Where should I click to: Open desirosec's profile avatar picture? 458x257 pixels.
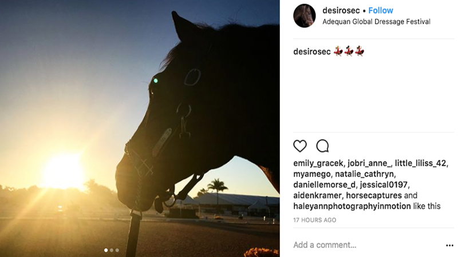click(305, 16)
